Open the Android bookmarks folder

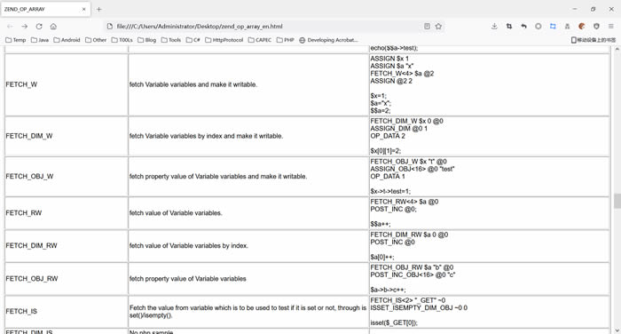click(x=67, y=40)
